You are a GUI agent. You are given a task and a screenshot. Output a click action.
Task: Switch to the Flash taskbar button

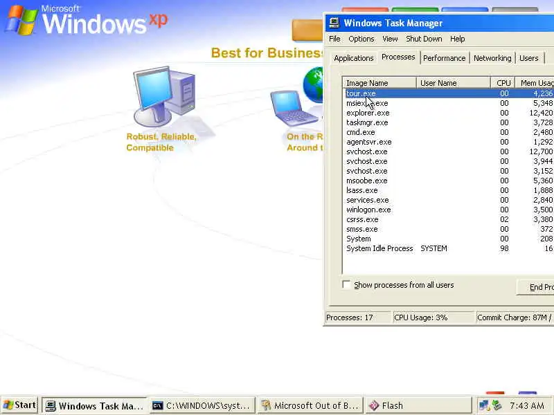tap(418, 405)
